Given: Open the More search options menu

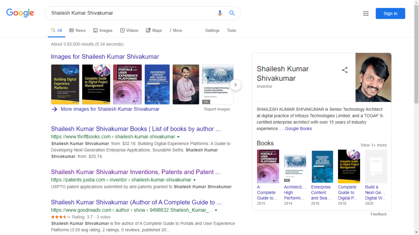Looking at the screenshot, I should (x=175, y=30).
